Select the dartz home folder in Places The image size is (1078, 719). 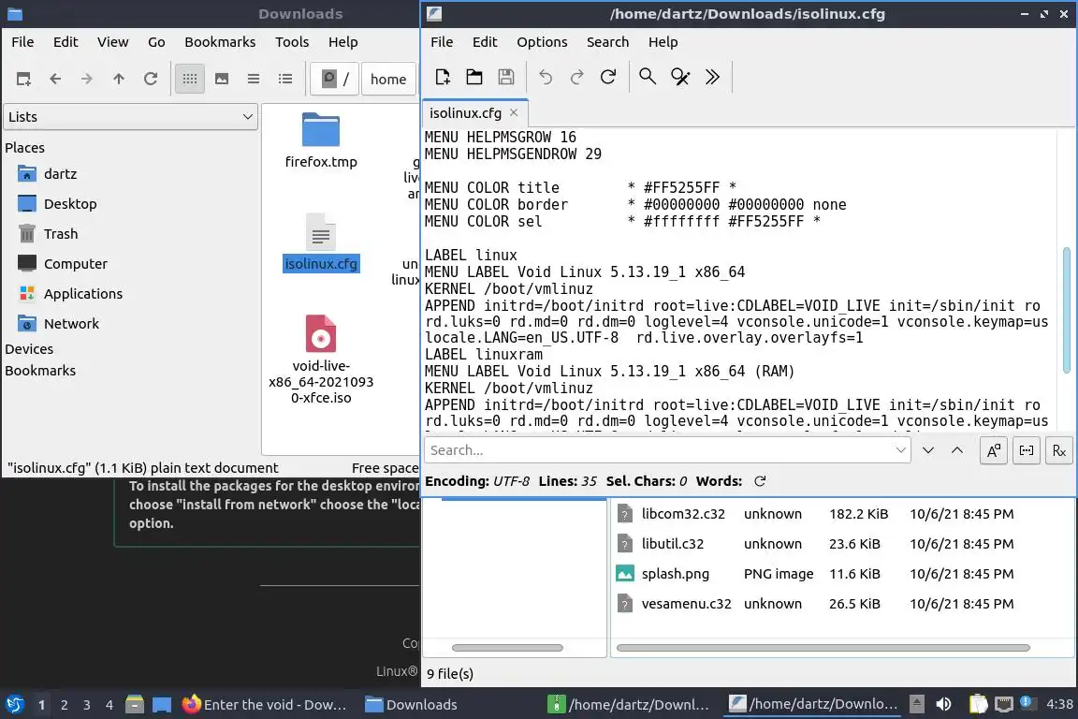click(x=61, y=174)
